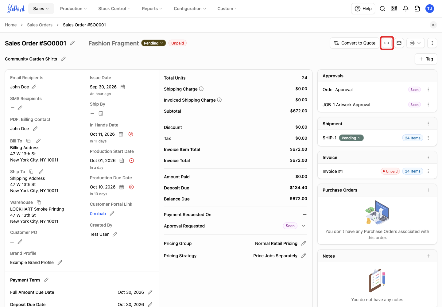This screenshot has height=307, width=442.
Task: Change SHIP-1 Pending status dropdown
Action: coord(351,138)
